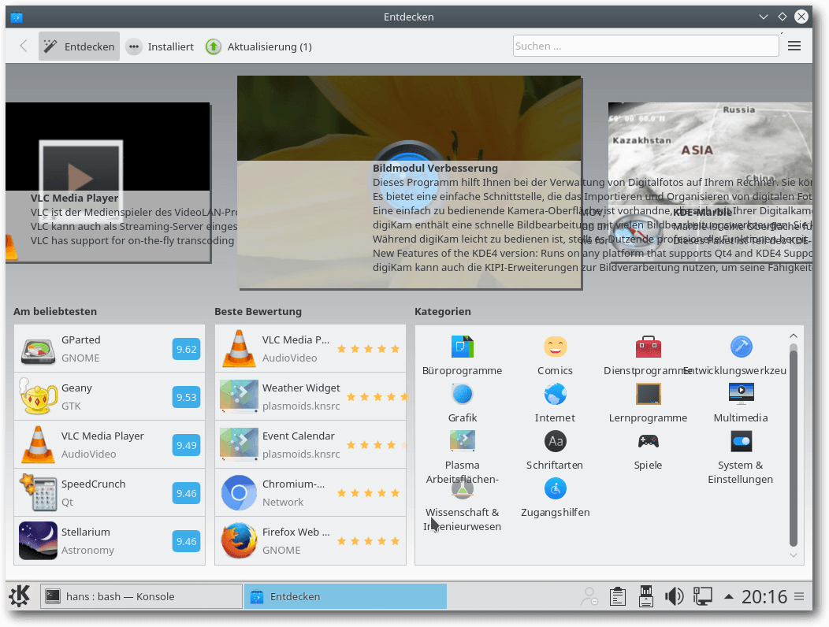Open the panel settings menu icon
The image size is (829, 627).
tap(799, 597)
